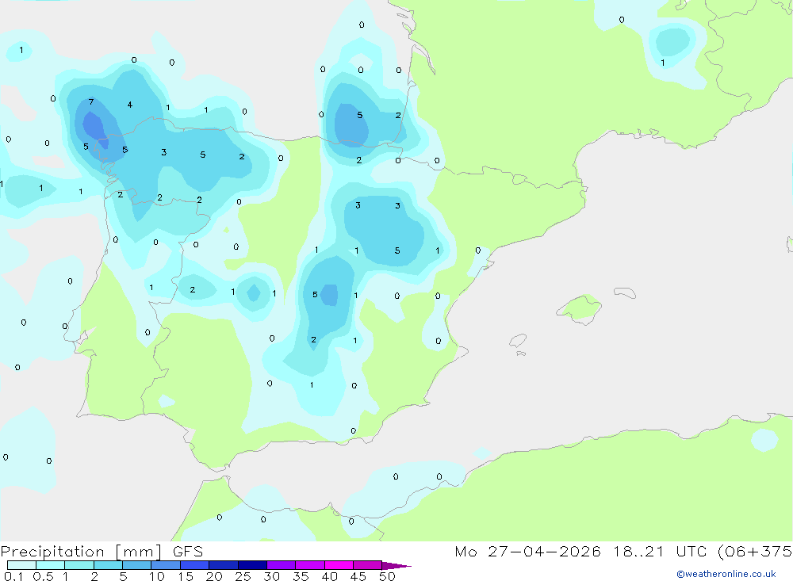Click the '30' legend scale label
Viewport: 793px width, 581px height.
[271, 576]
